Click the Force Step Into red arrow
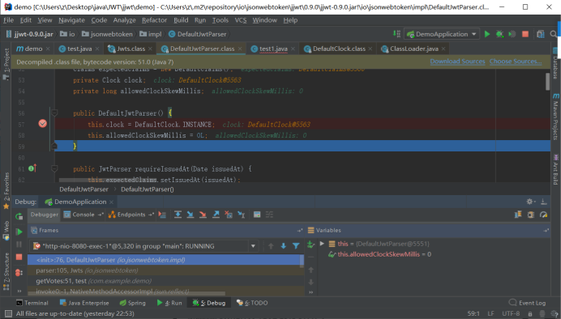The height and width of the screenshot is (319, 561). coord(203,215)
